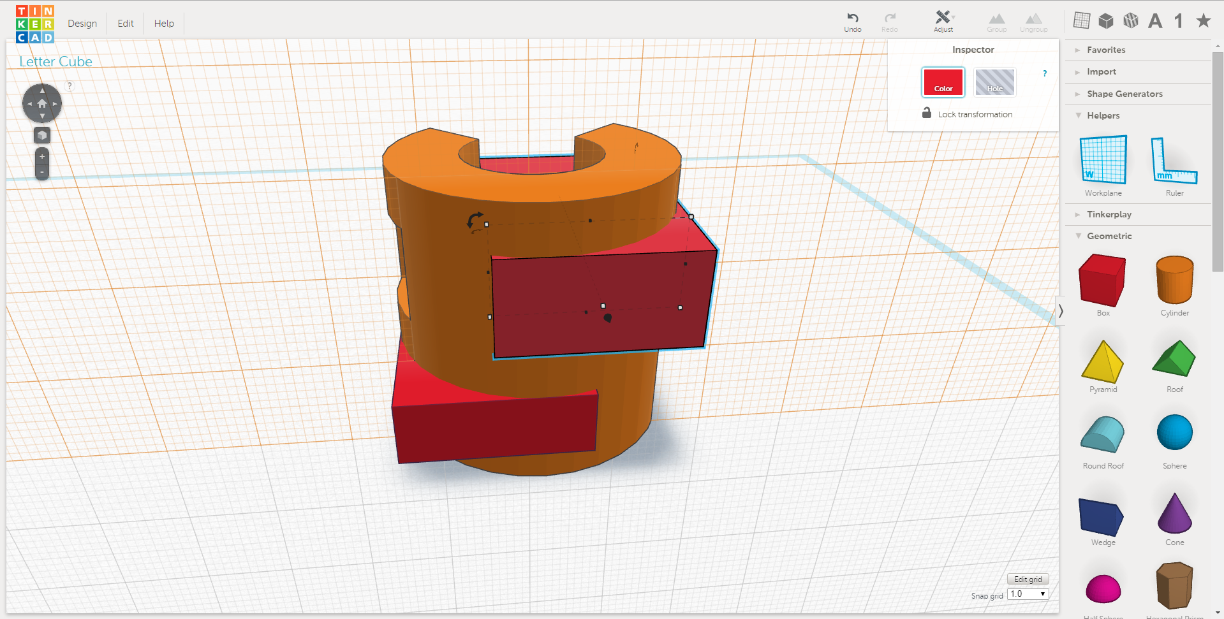Select the solid cube icon in toolbar
Screen dimensions: 1224x619
click(x=1106, y=20)
